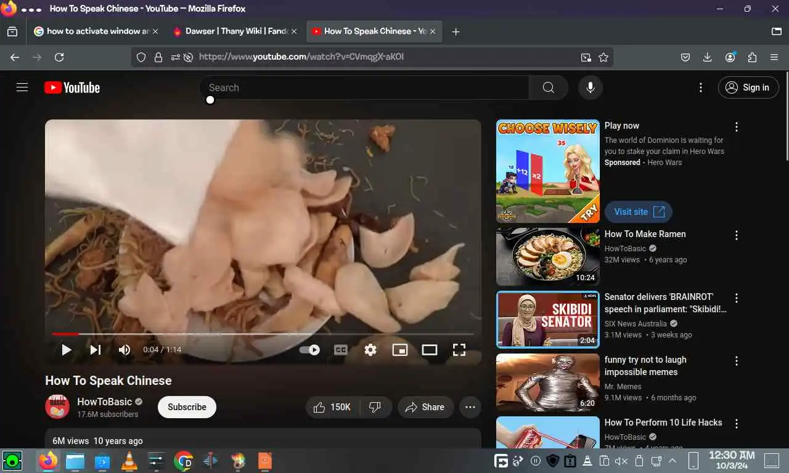
Task: Open a new browser tab
Action: click(x=456, y=31)
